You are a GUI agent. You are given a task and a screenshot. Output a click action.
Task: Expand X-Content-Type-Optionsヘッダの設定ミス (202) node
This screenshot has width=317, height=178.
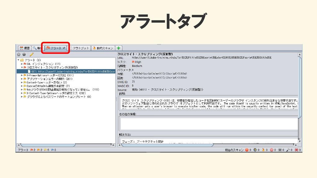22,93
